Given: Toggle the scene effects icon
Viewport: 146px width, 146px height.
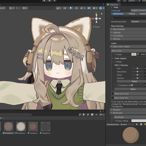Looking at the screenshot, I should [82, 8].
